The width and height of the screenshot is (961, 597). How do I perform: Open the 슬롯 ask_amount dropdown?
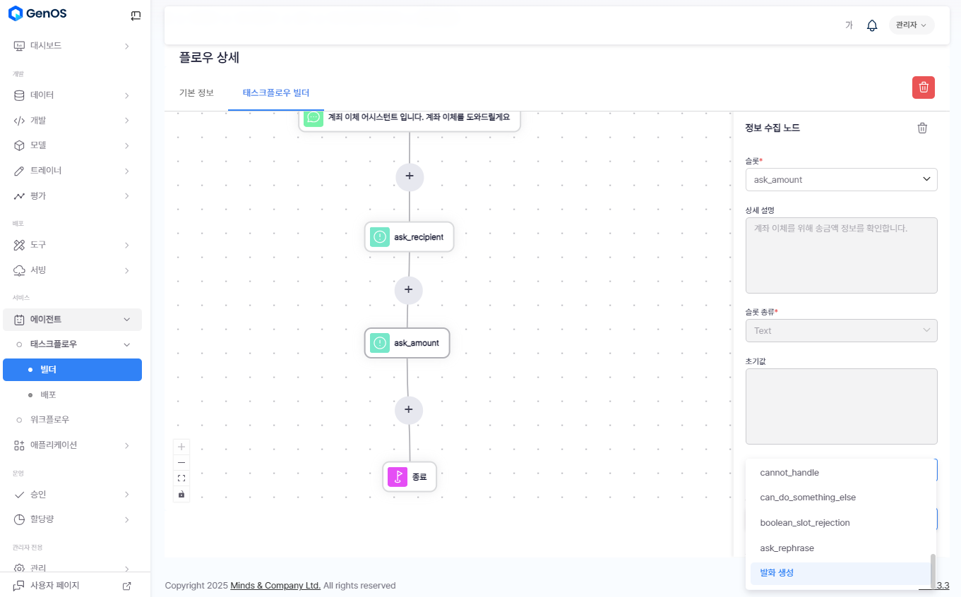pyautogui.click(x=841, y=179)
